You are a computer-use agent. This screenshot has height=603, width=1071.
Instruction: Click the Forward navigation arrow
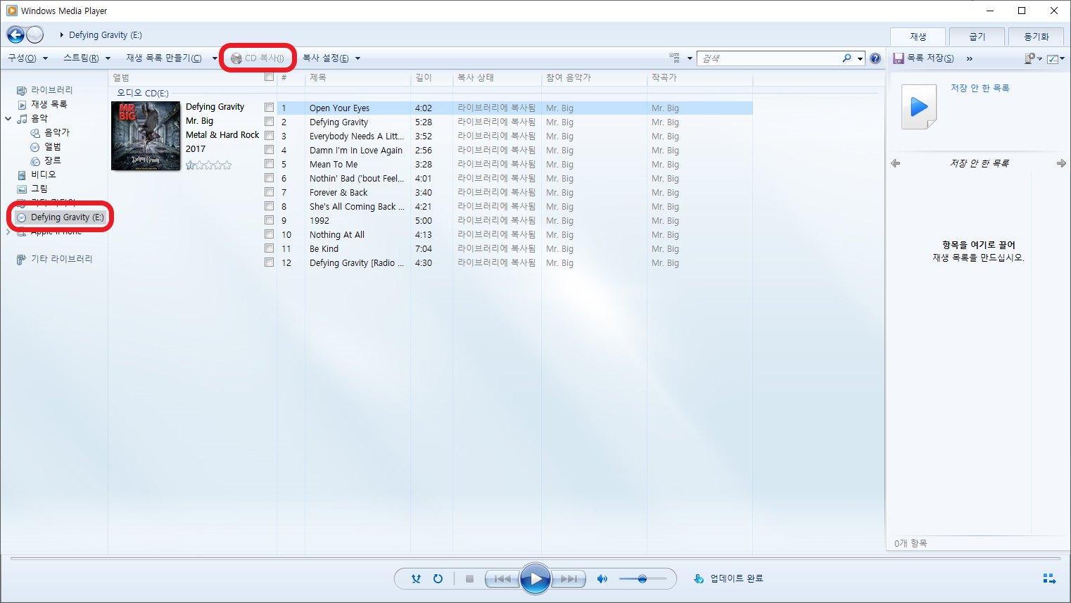[35, 34]
